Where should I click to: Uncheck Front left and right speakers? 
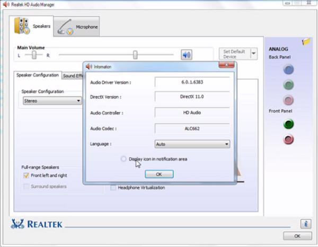pyautogui.click(x=25, y=175)
